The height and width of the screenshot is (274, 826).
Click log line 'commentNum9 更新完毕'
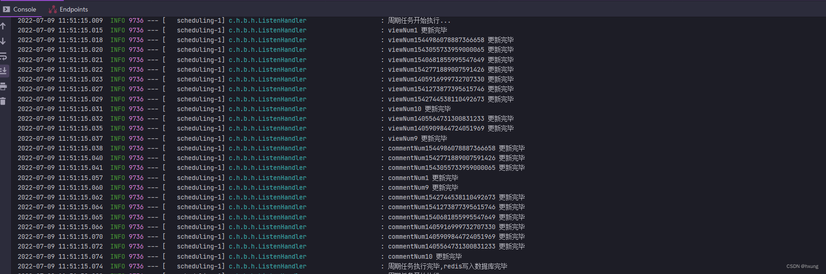coord(423,187)
